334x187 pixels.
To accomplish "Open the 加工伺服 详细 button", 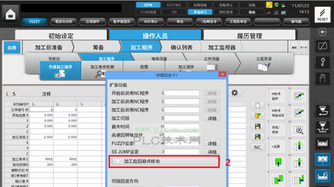I will point(212,118).
